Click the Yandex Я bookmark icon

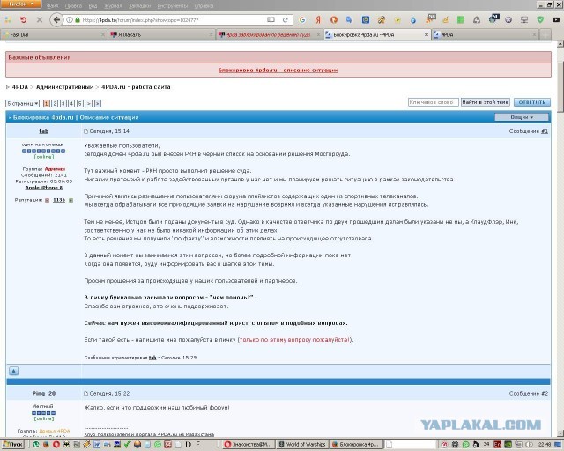coord(318,20)
